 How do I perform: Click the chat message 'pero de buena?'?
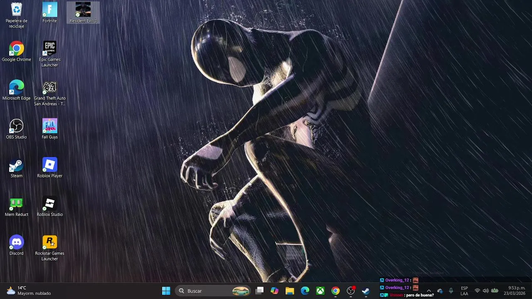click(x=420, y=295)
